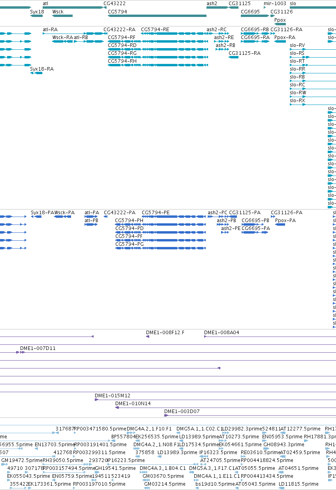This screenshot has width=336, height=490.
Task: Click the CG43222 gene label
Action: [x=115, y=3]
